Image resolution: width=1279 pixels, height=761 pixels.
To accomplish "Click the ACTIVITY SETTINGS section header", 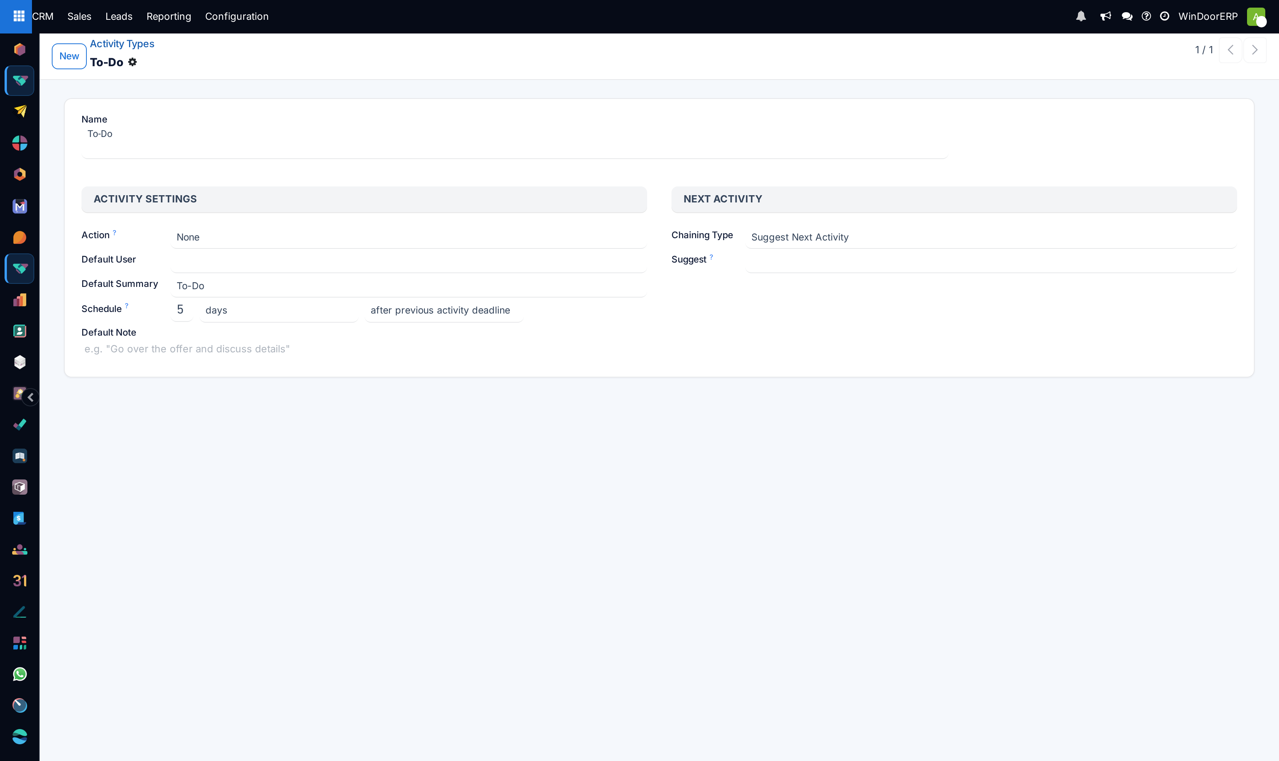I will pos(364,199).
